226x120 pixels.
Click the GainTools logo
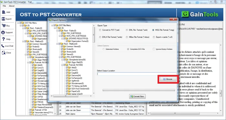(x=200, y=14)
